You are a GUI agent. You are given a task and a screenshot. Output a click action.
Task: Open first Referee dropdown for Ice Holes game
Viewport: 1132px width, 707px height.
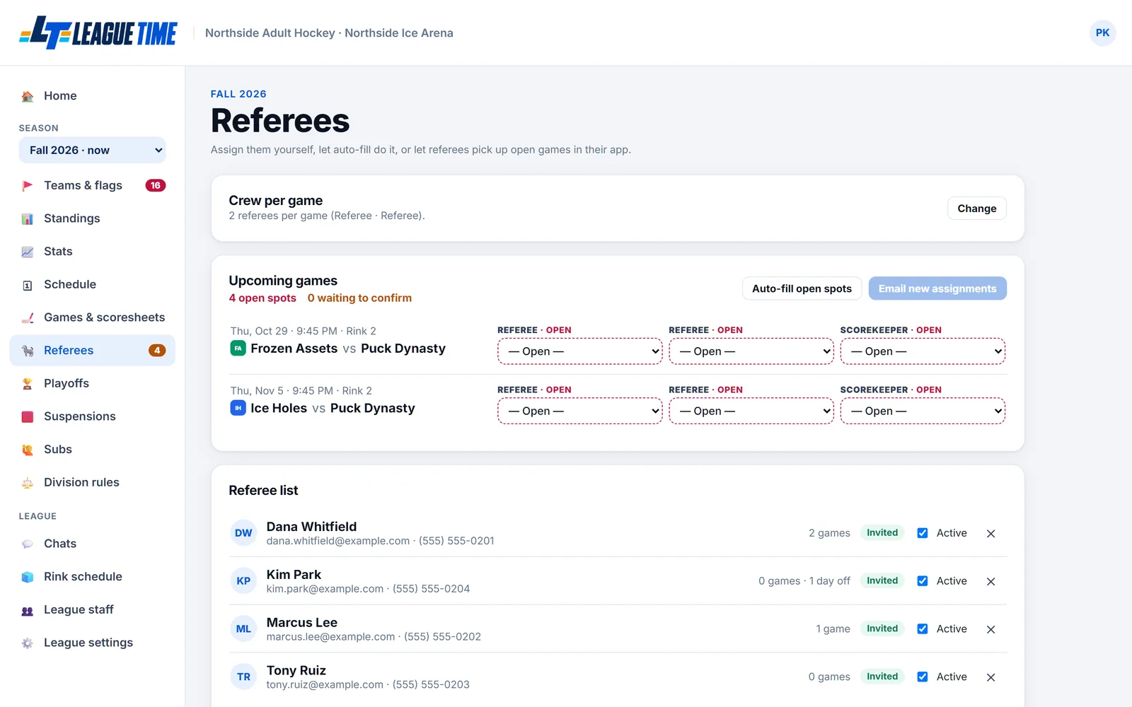click(x=580, y=411)
